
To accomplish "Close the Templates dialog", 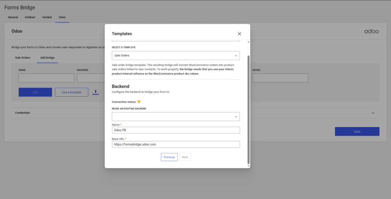I will pos(239,34).
